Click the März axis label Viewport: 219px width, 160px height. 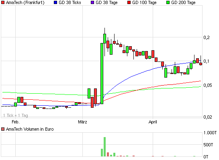(82, 122)
